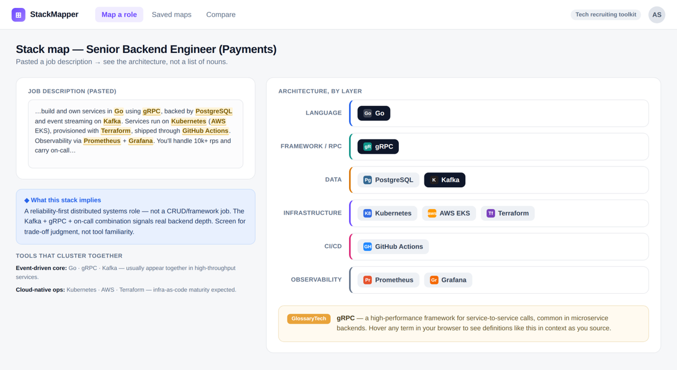The image size is (677, 370).
Task: Click the gRPC chip icon in Framework row
Action: pyautogui.click(x=368, y=147)
